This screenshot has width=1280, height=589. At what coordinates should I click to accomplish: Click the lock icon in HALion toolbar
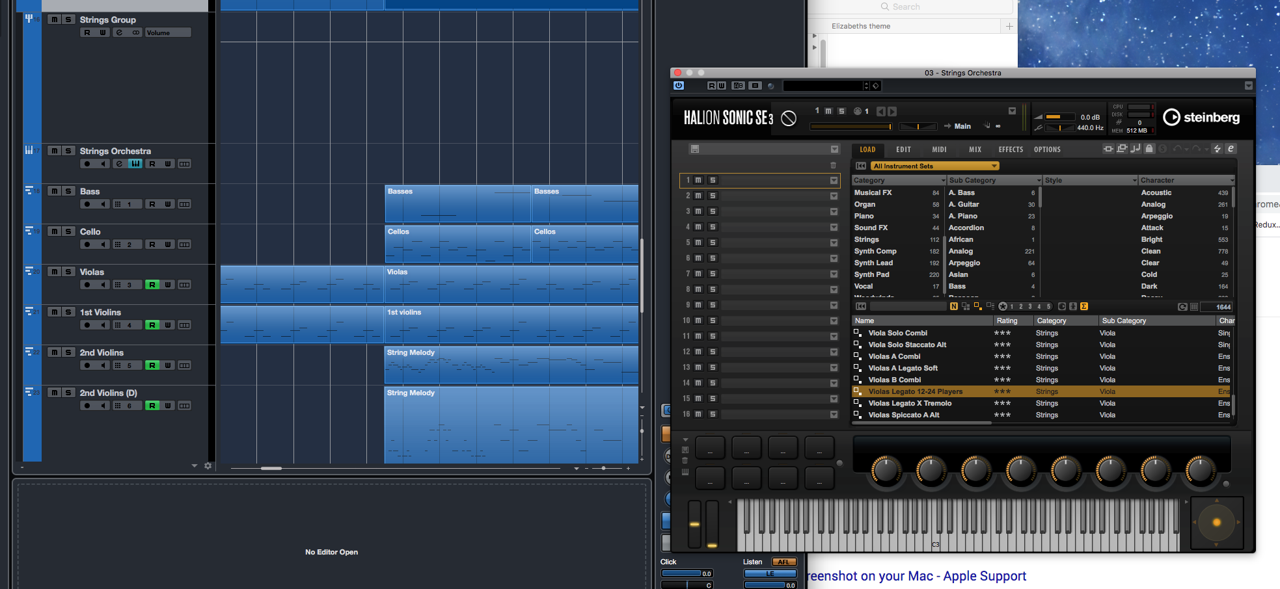[x=1149, y=149]
